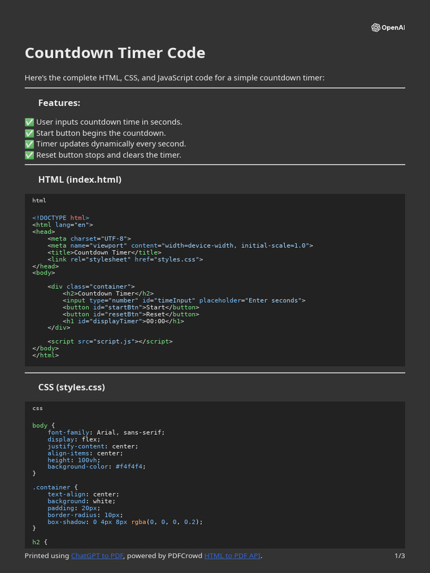
Task: Click the "Countdown Timer Code" title
Action: tap(115, 53)
